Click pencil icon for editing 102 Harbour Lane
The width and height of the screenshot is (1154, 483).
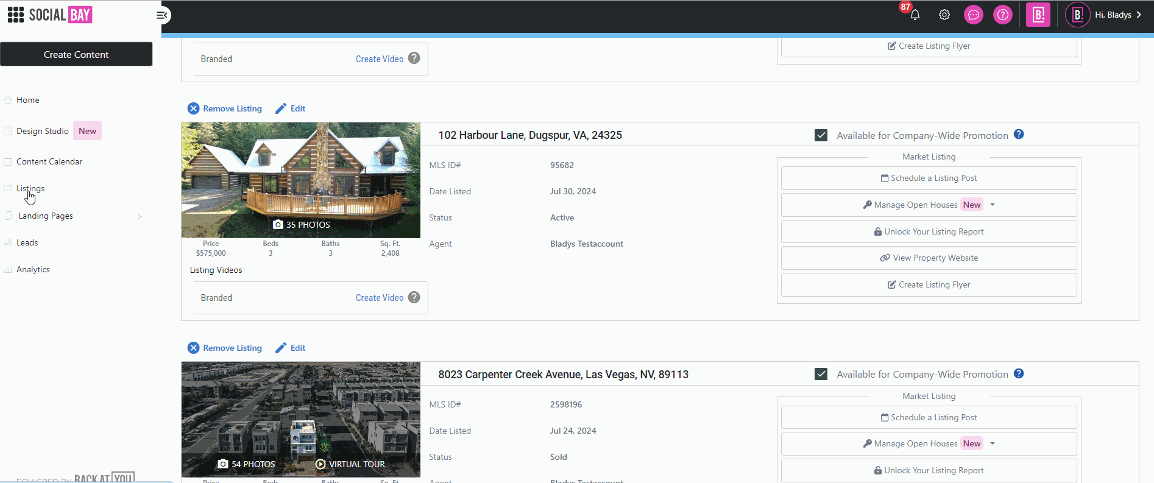coord(281,108)
